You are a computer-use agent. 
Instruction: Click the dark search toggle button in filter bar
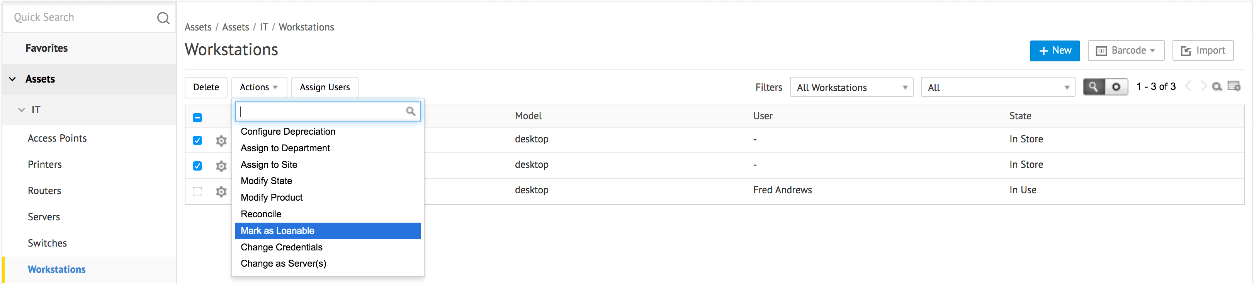coord(1093,87)
